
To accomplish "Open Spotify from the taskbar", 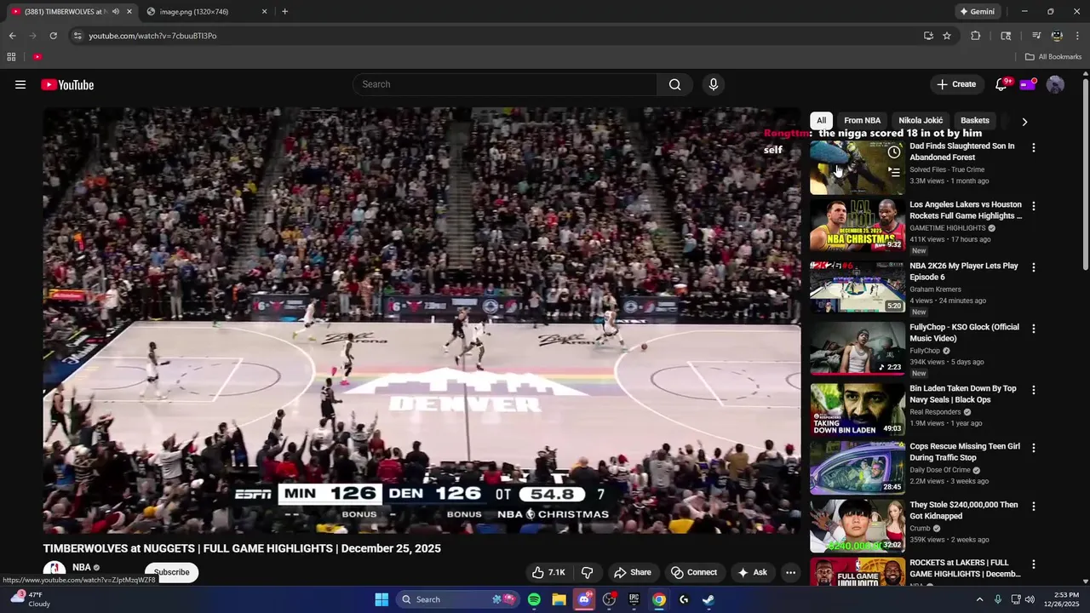I will 534,599.
